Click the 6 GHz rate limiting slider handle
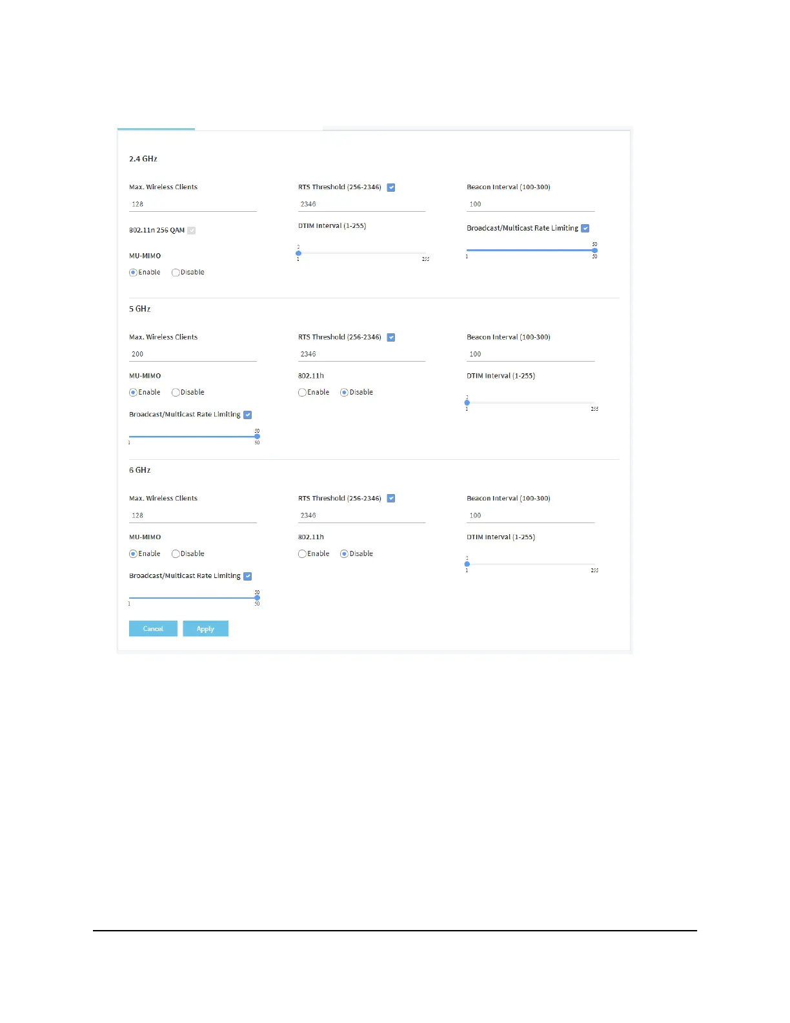 pos(257,598)
